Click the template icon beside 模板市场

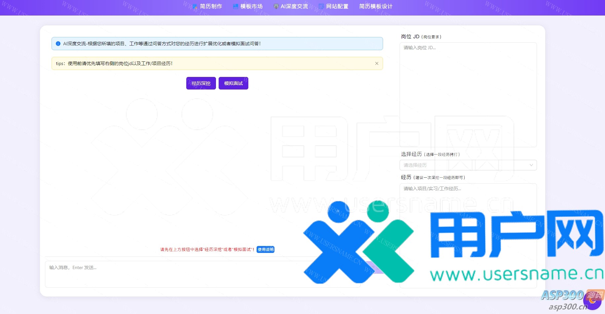coord(235,6)
